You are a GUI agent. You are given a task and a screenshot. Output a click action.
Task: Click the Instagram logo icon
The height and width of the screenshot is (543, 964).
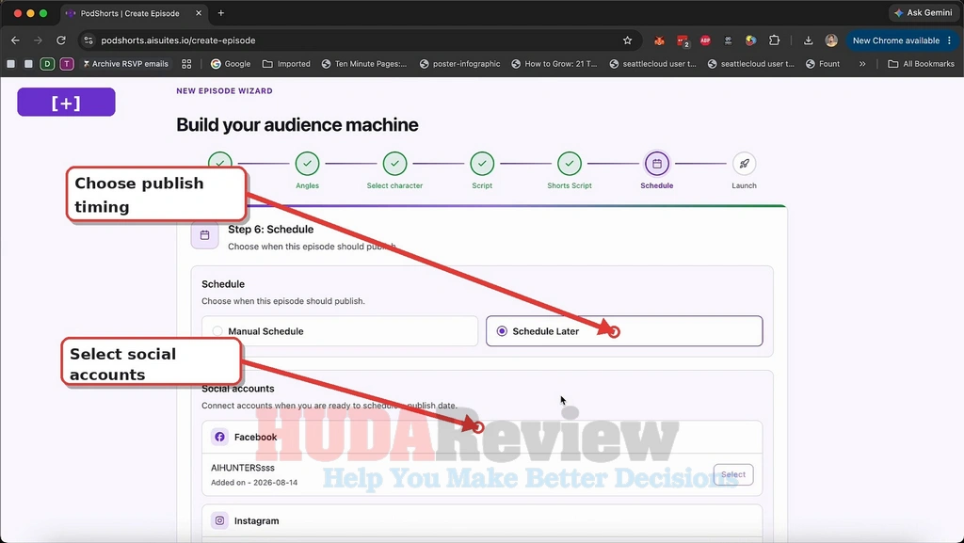click(219, 521)
